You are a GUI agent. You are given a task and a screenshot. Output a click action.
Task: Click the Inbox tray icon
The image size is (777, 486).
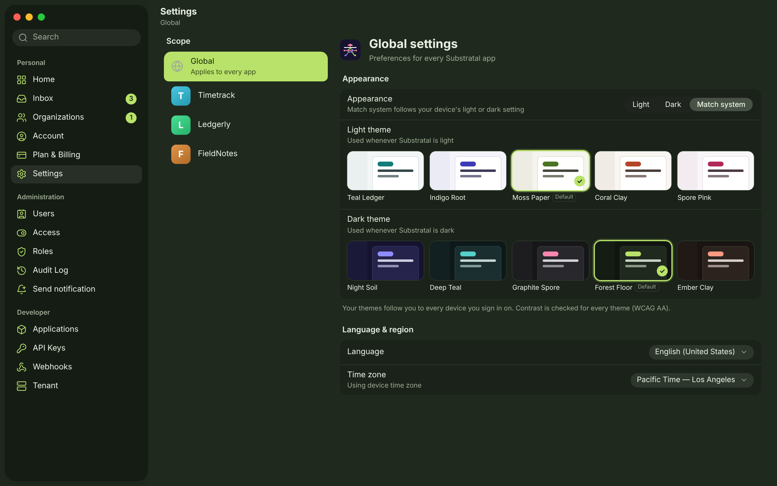click(22, 99)
